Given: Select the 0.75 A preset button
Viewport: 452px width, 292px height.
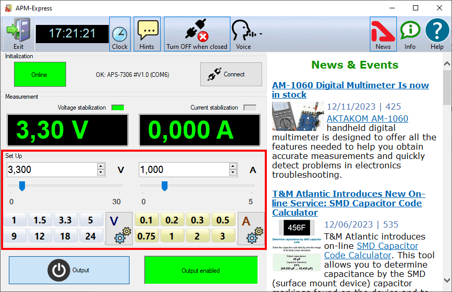Looking at the screenshot, I should coord(147,236).
